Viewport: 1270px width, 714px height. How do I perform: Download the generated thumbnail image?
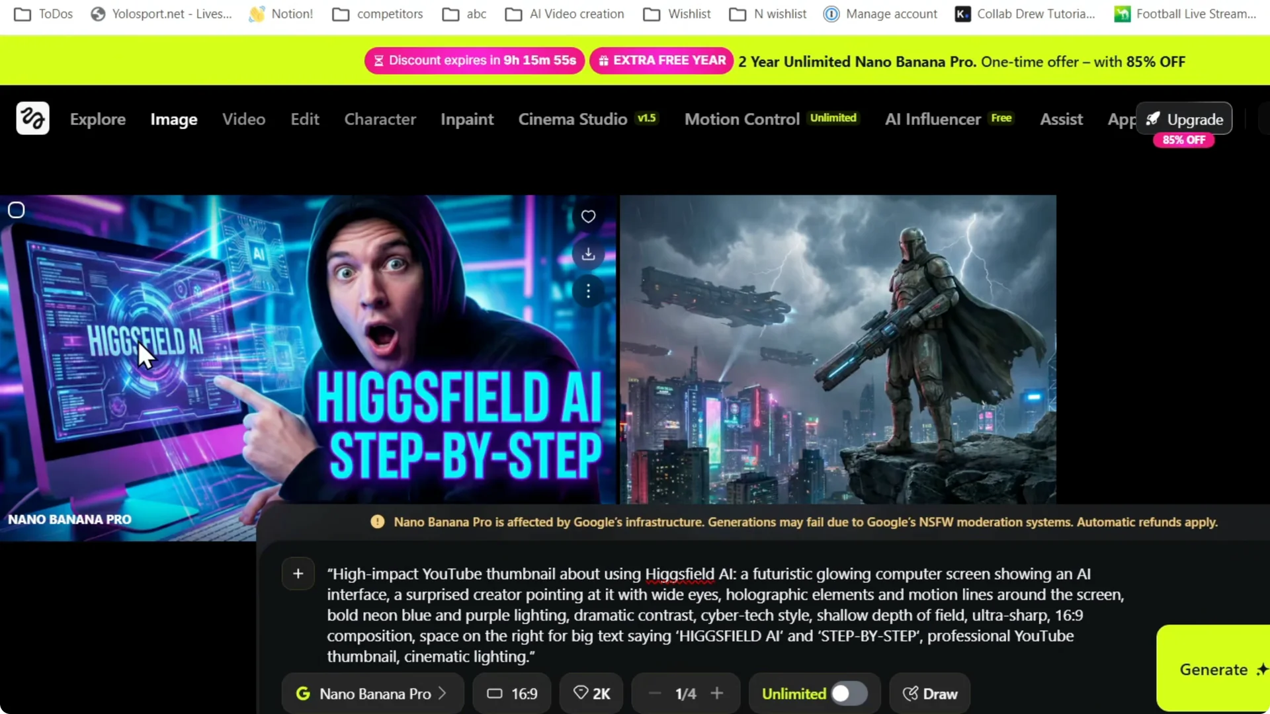click(x=587, y=254)
